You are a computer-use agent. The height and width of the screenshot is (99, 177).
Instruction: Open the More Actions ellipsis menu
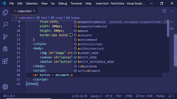[x=171, y=11]
